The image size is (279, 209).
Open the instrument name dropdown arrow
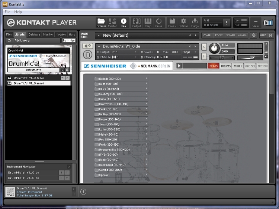coord(99,46)
